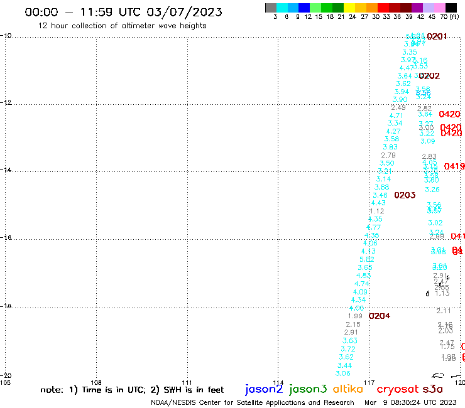Click the gray 1.13 wave height value
The image size is (465, 408).
[442, 293]
